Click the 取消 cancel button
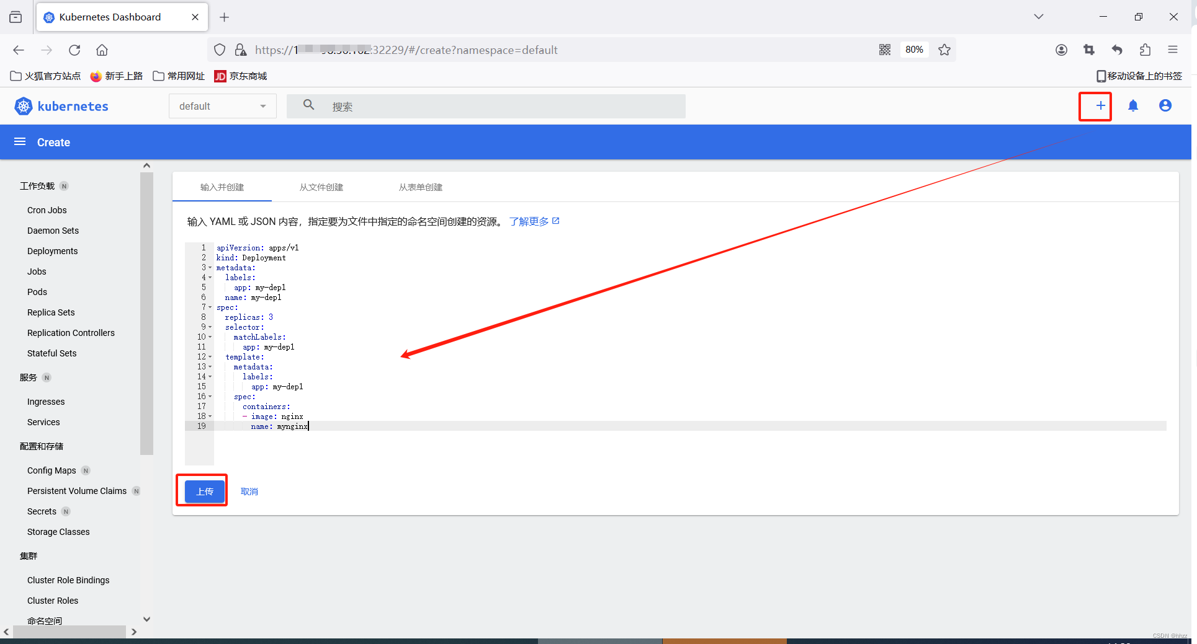 (249, 492)
